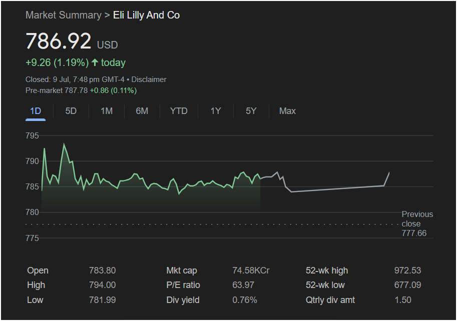Click the Eli Lilly And Co title

pyautogui.click(x=146, y=15)
